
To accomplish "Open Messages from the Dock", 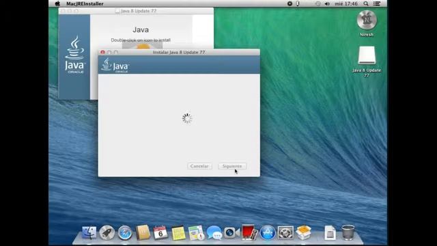I will 214,232.
